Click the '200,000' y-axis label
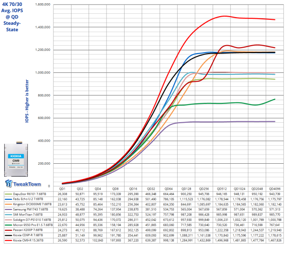 pyautogui.click(x=44, y=163)
